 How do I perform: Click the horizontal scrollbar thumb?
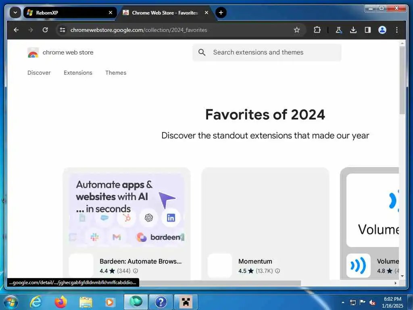tap(220, 283)
